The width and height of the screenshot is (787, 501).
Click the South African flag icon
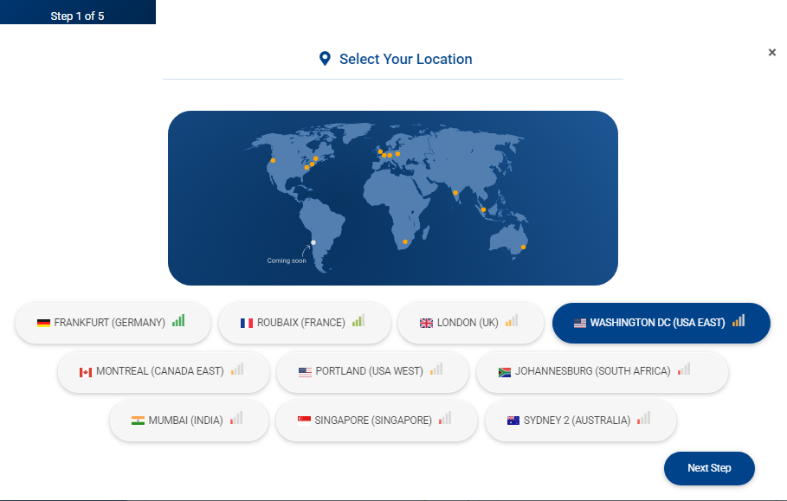(505, 372)
